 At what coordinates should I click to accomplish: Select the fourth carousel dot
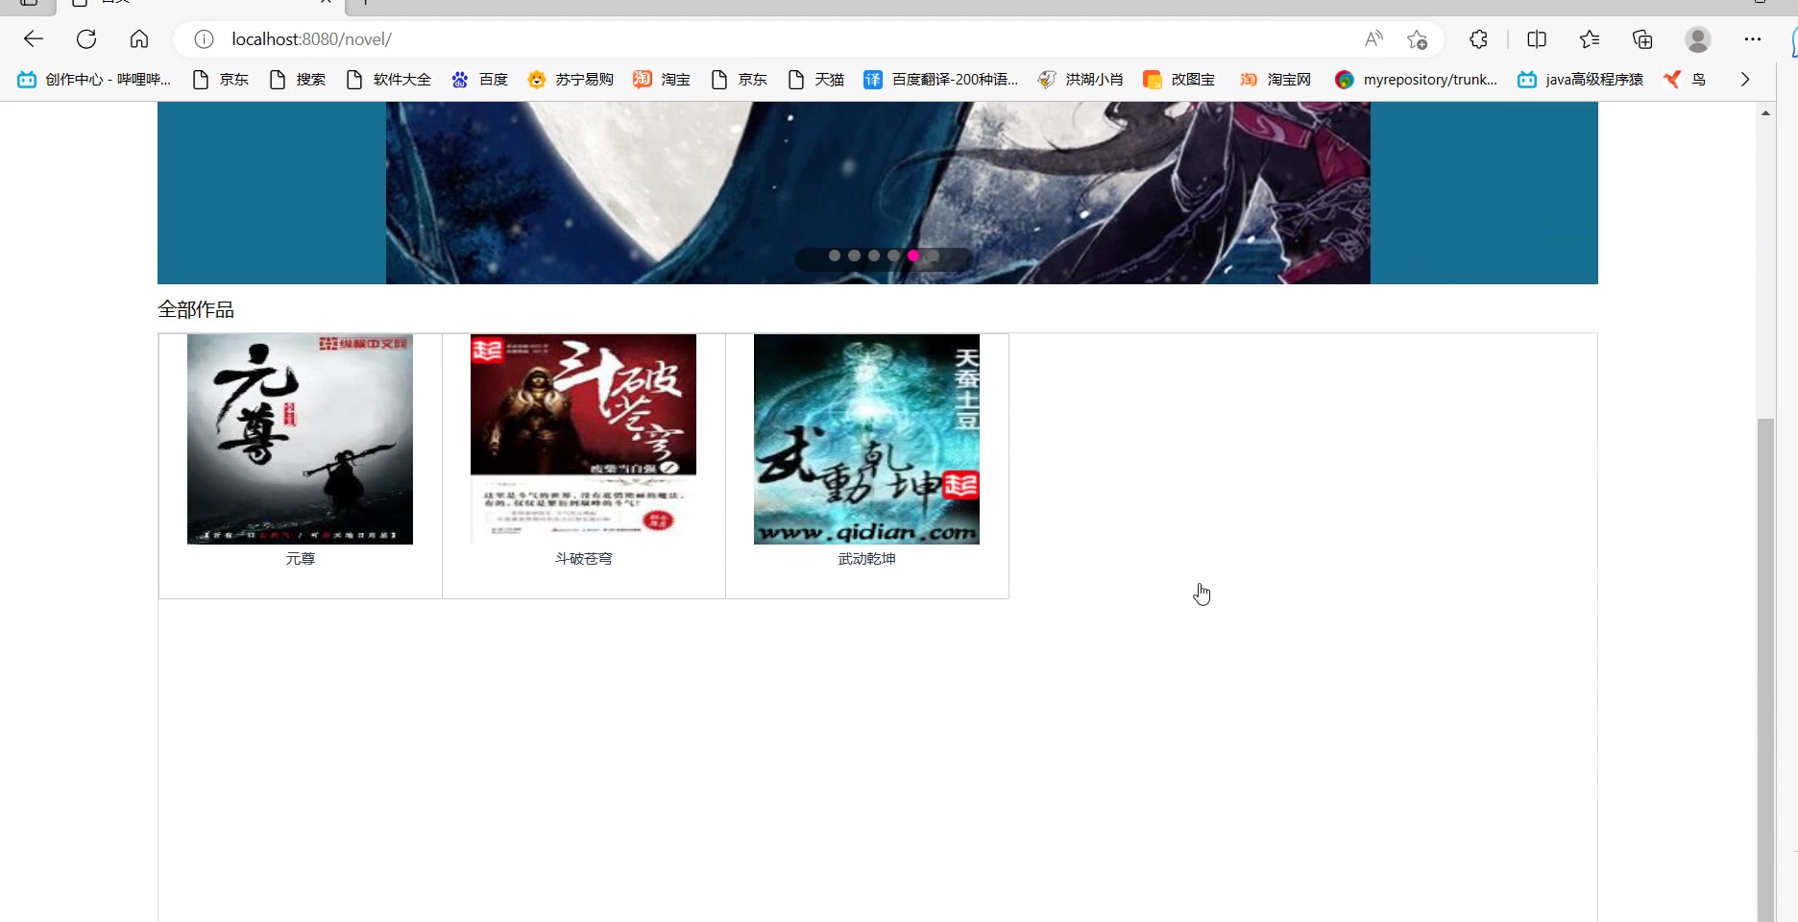point(893,255)
